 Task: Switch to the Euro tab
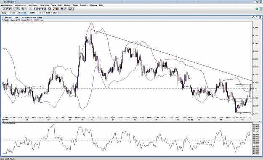pyautogui.click(x=40, y=13)
